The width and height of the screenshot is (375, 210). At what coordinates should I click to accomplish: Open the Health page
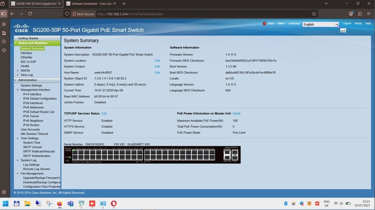coord(25,66)
